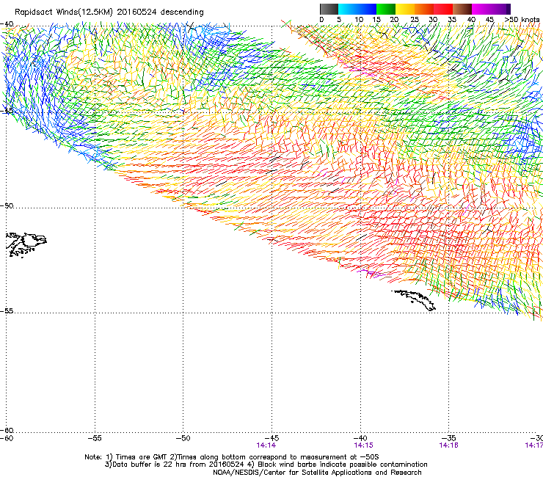
Task: Click the cyan-blue 5-15 knots legend band
Action: point(357,9)
